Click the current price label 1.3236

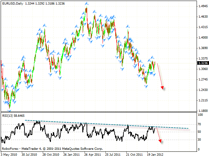click(x=203, y=63)
